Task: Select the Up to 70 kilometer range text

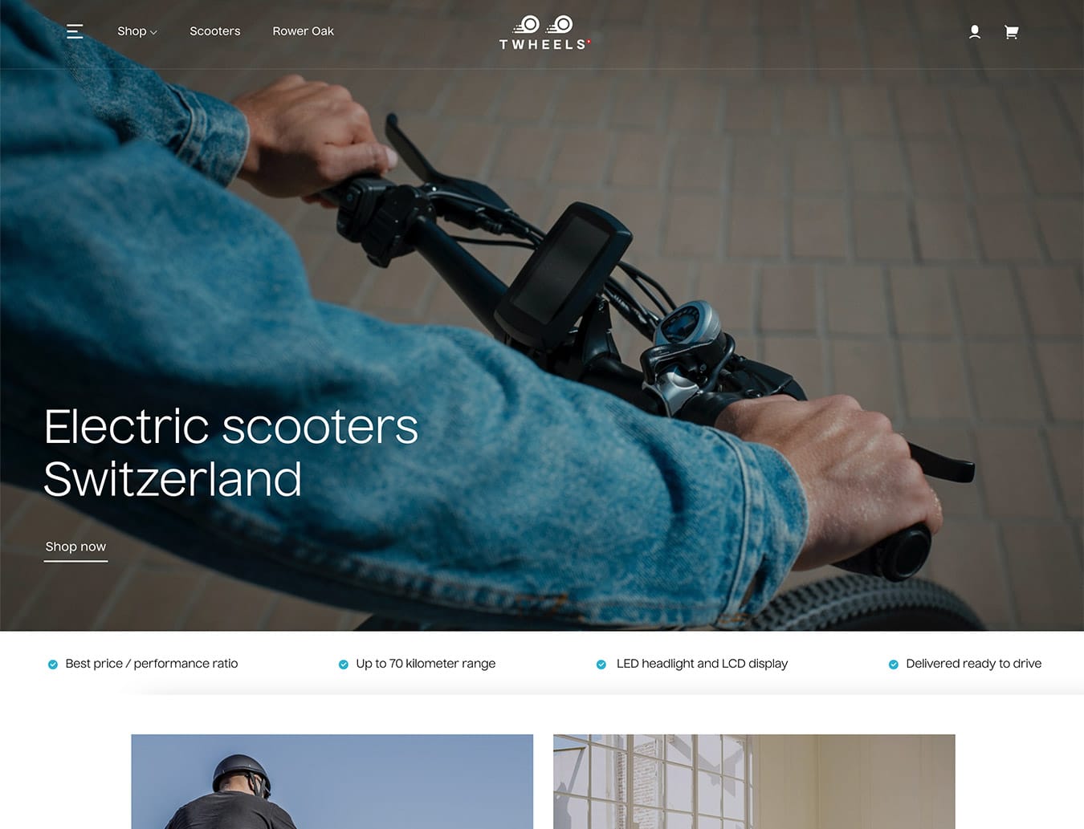Action: pyautogui.click(x=426, y=664)
